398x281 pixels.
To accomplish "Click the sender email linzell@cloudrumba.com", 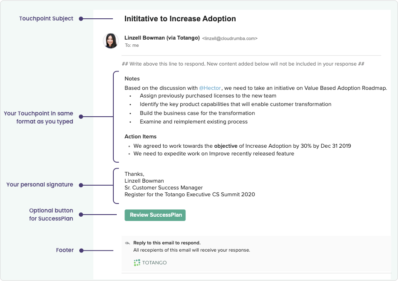I will (x=230, y=39).
